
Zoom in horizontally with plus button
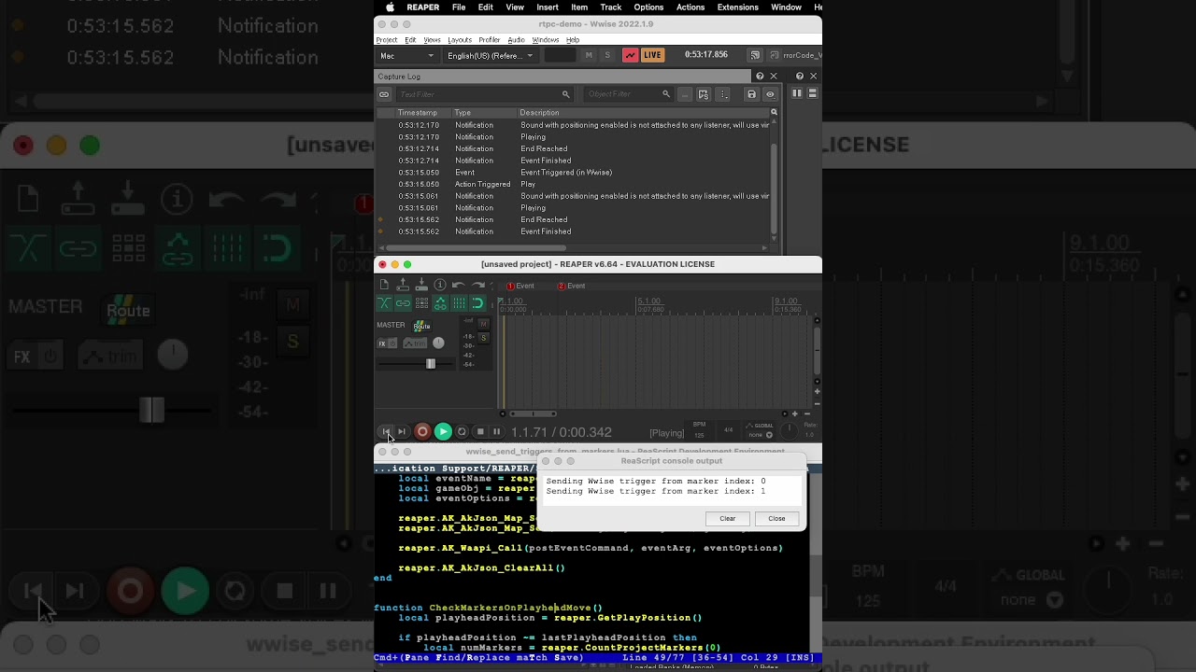pyautogui.click(x=795, y=413)
